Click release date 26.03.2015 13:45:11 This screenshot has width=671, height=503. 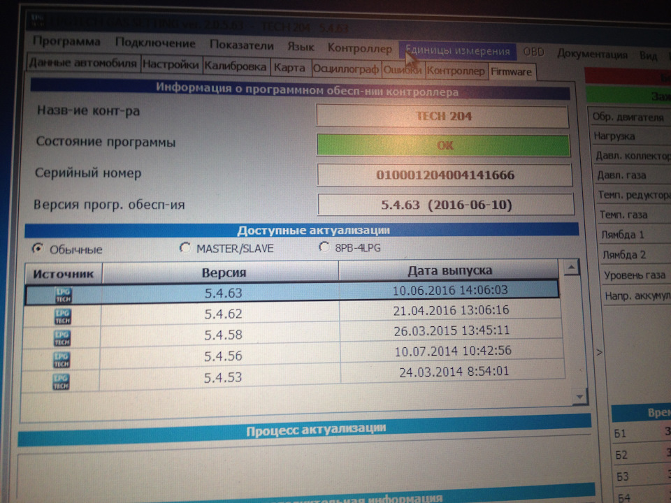click(452, 330)
